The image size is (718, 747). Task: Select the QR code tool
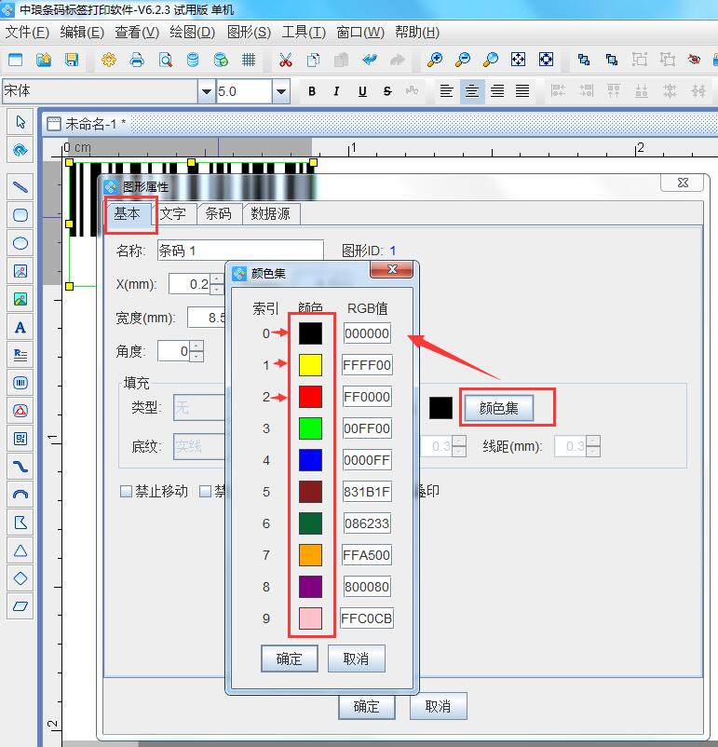20,438
